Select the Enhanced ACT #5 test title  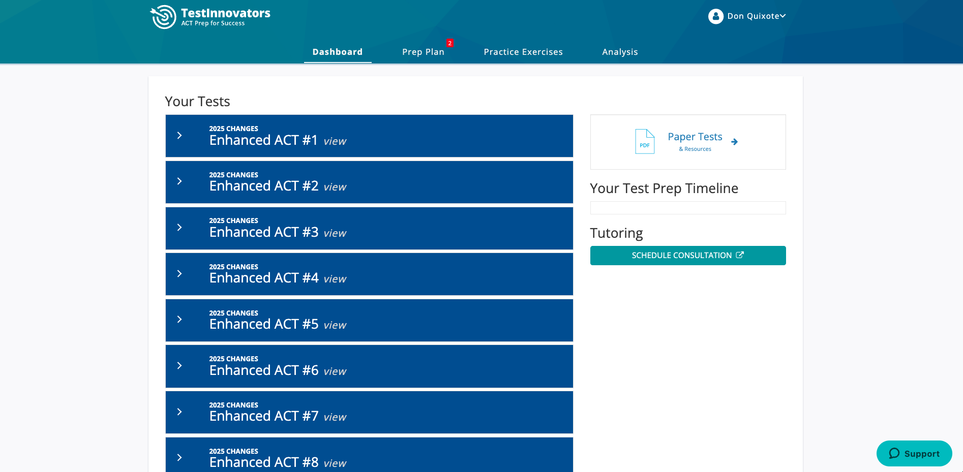click(x=263, y=324)
